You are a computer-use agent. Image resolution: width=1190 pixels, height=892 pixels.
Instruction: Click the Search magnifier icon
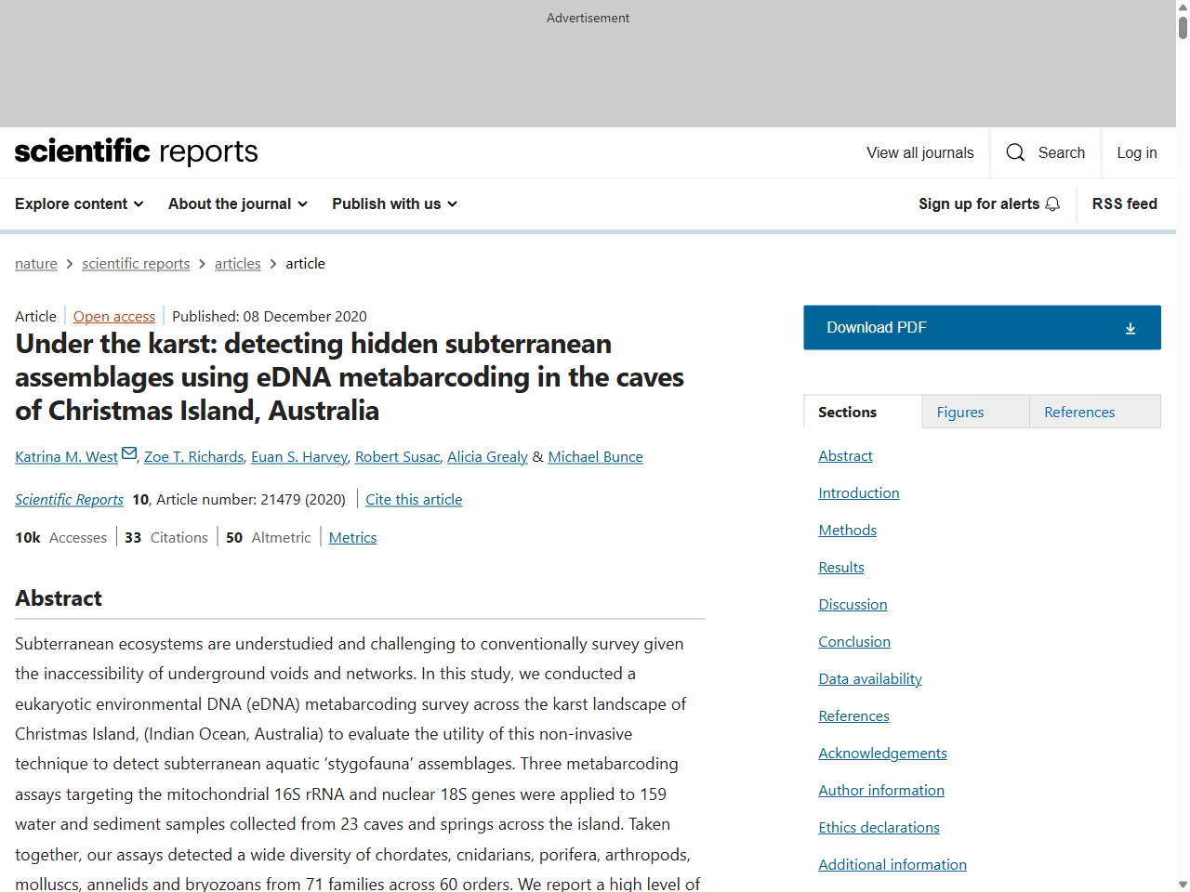coord(1015,152)
